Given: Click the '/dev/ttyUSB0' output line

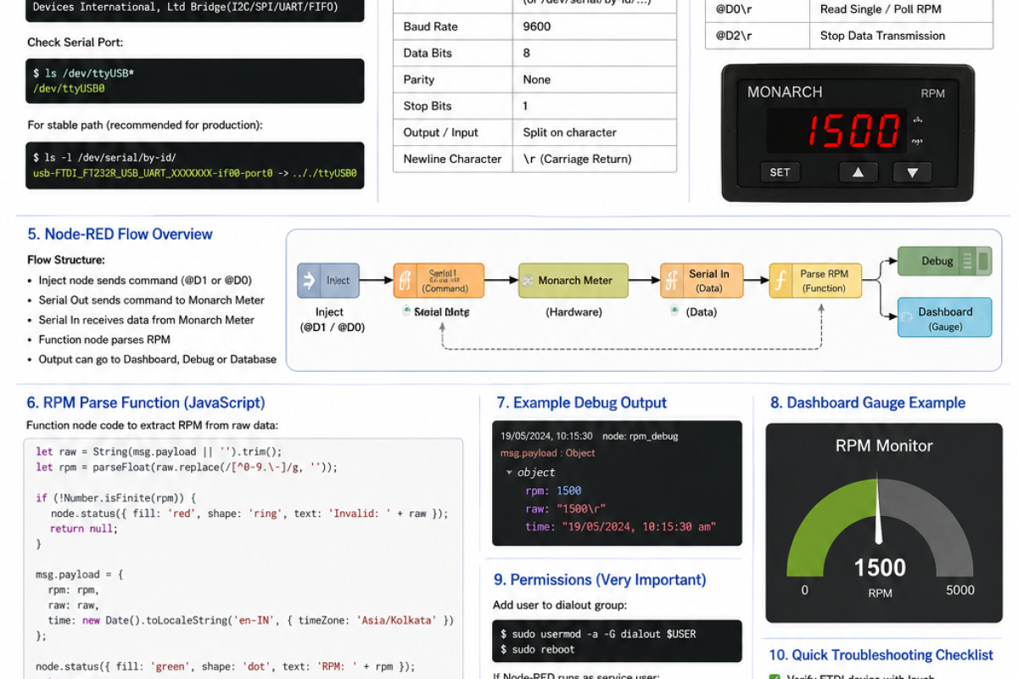Looking at the screenshot, I should (x=69, y=88).
